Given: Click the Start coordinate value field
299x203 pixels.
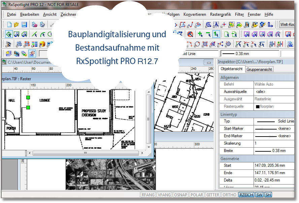Looking at the screenshot, I should point(273,165).
